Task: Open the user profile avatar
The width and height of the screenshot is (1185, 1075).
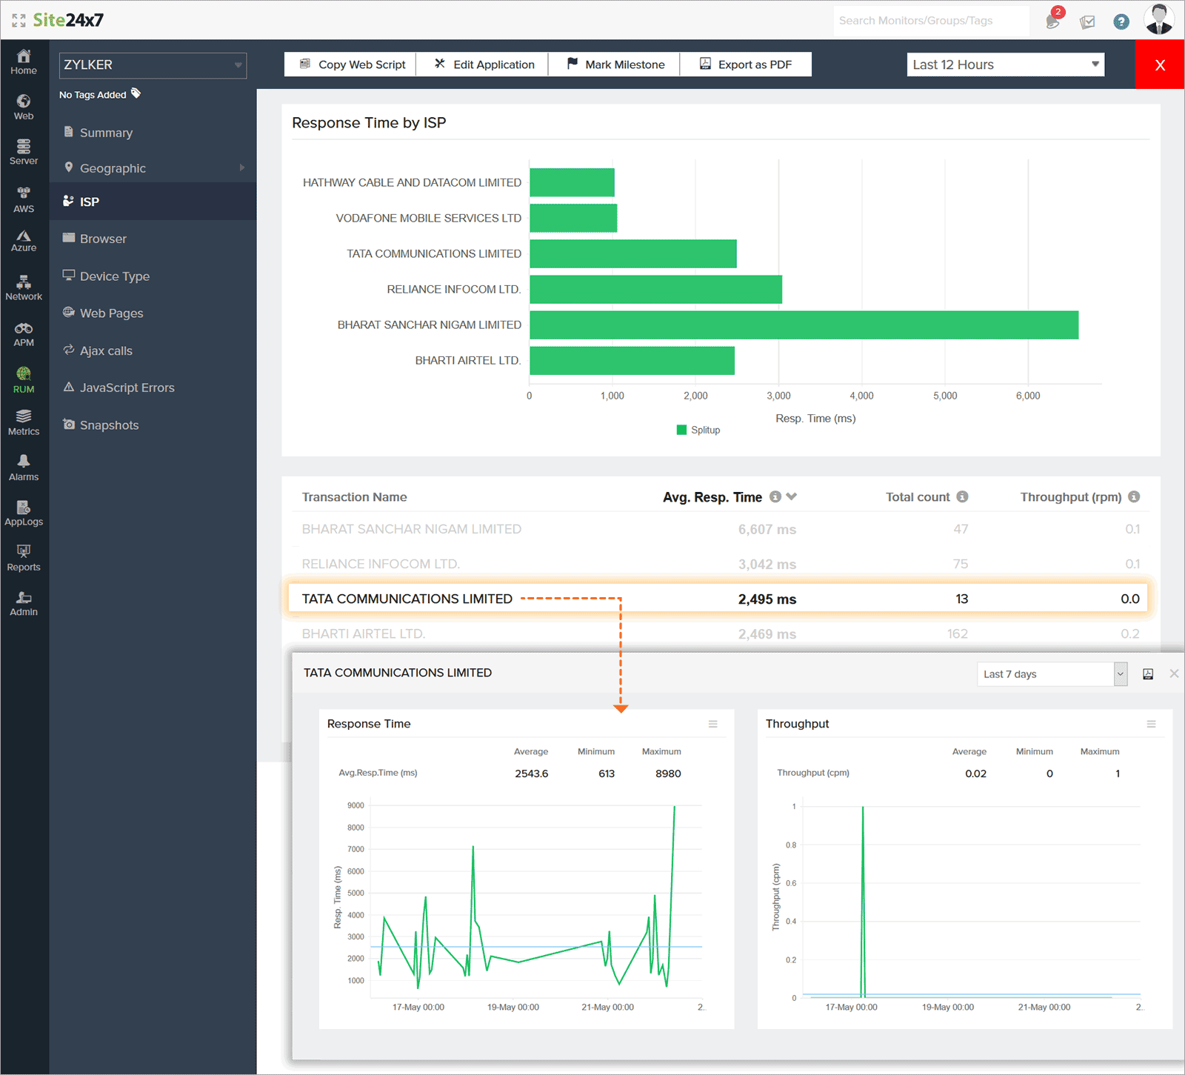Action: [x=1158, y=19]
